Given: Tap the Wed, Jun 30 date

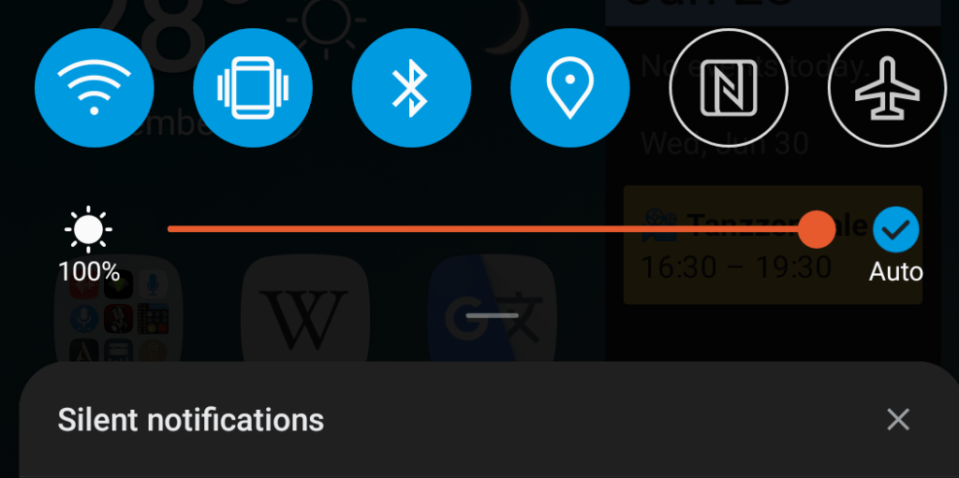Looking at the screenshot, I should (x=725, y=144).
